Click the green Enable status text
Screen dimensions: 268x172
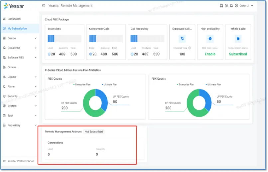pyautogui.click(x=210, y=54)
